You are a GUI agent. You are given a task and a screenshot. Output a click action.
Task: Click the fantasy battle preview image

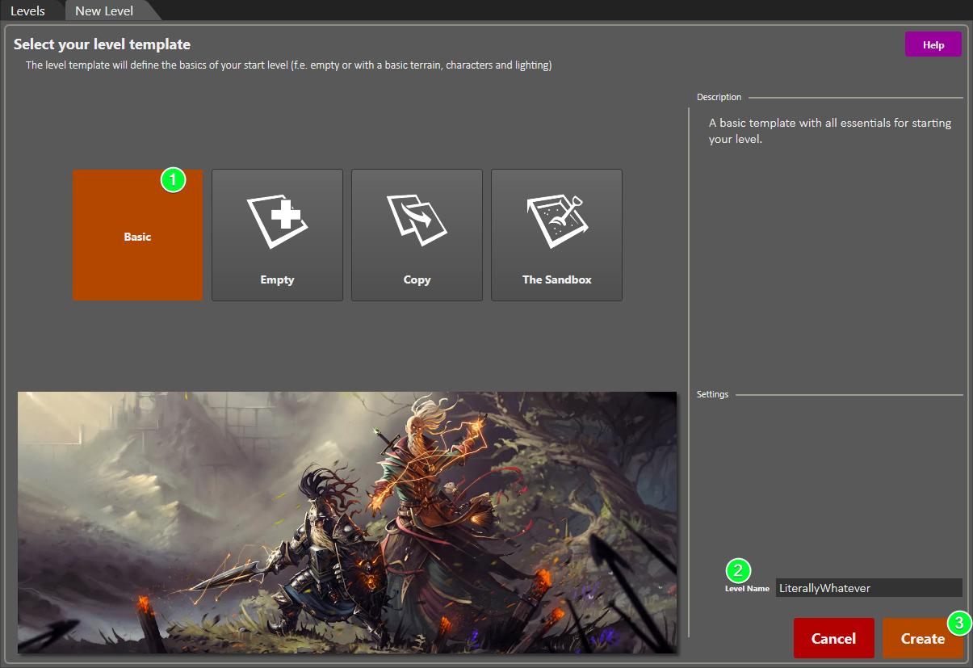coord(347,522)
